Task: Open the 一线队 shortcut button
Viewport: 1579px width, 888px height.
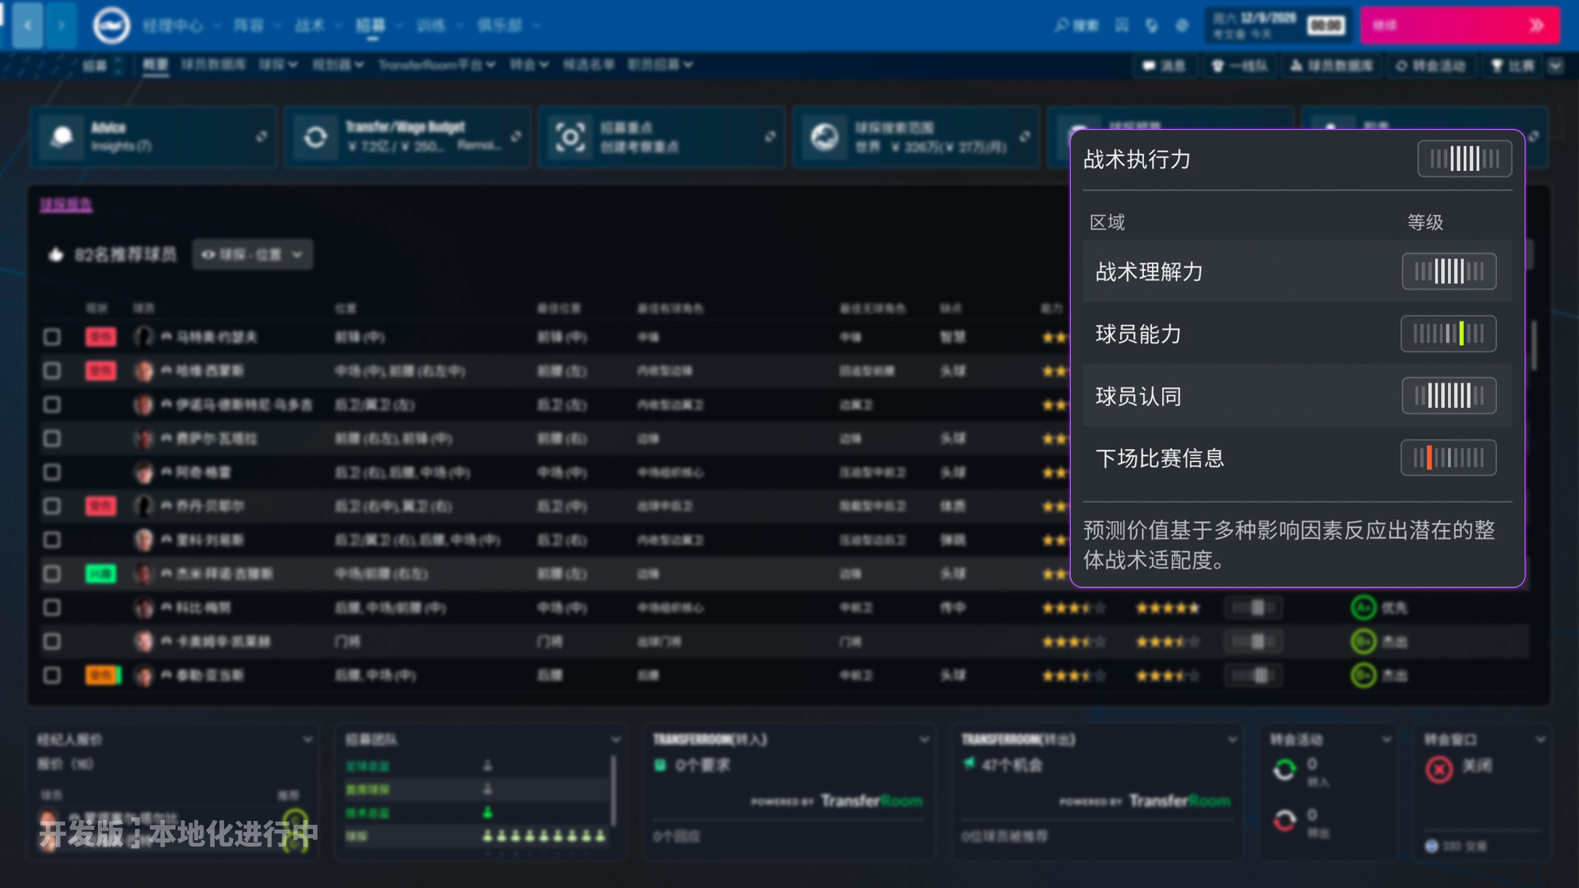Action: [1240, 66]
